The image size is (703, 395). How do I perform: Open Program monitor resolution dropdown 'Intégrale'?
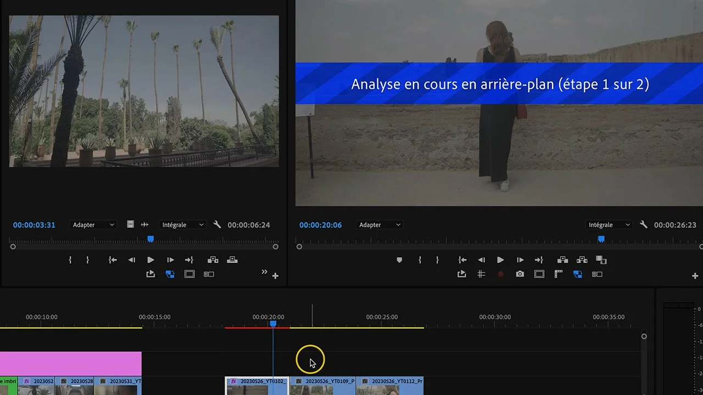coord(609,225)
